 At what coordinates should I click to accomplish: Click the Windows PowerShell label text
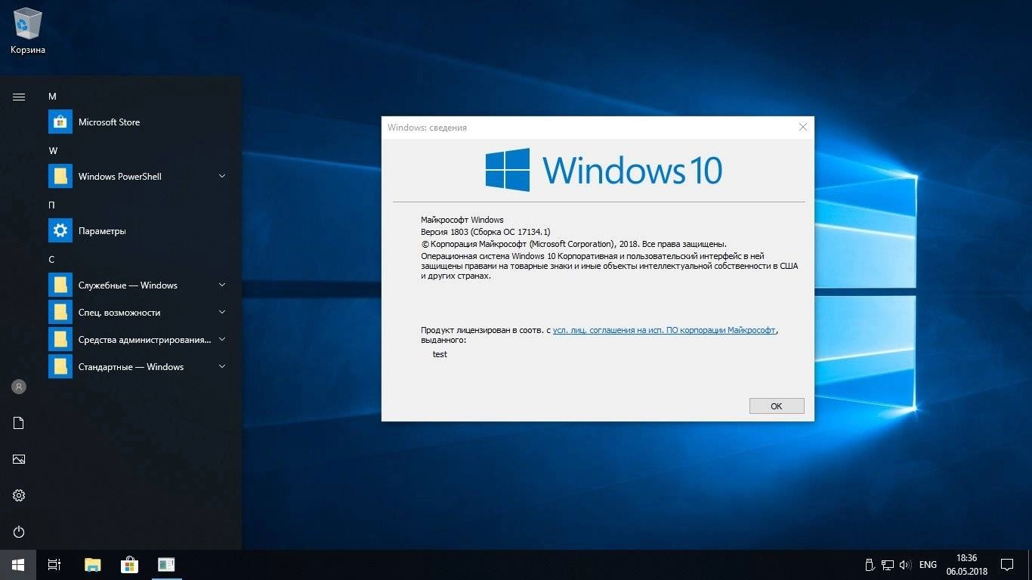120,176
